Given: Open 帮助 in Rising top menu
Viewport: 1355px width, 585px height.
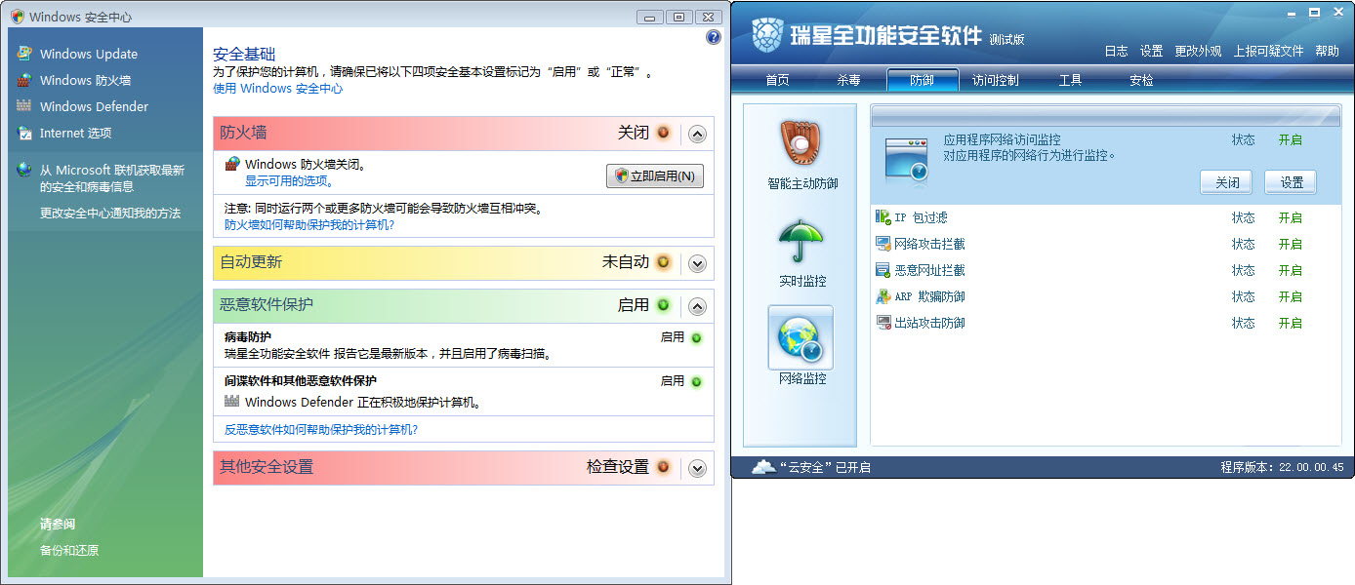Looking at the screenshot, I should [1327, 51].
